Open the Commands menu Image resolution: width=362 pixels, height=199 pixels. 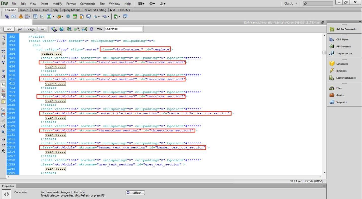click(88, 4)
